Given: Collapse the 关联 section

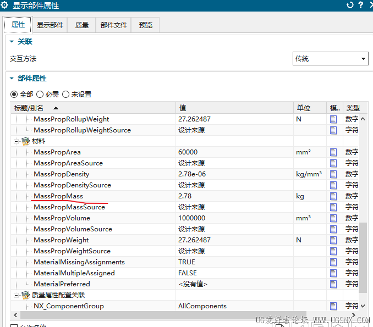Looking at the screenshot, I should (x=12, y=42).
